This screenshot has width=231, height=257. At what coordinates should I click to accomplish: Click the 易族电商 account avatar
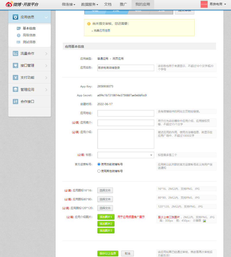point(204,4)
